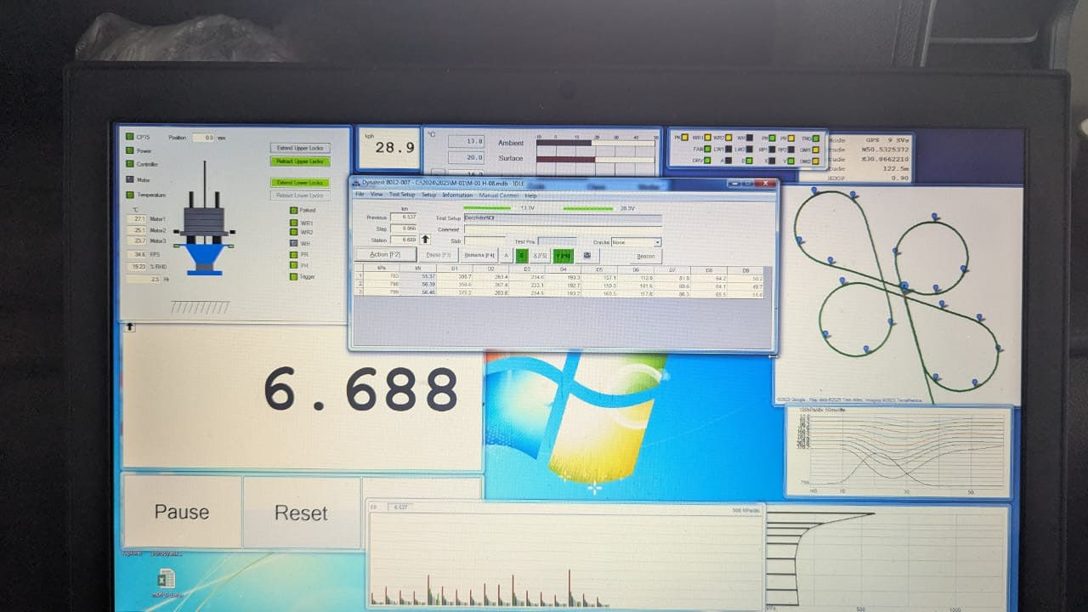Screen dimensions: 1088x612
Task: Toggle the Parked indicator box
Action: pyautogui.click(x=294, y=210)
